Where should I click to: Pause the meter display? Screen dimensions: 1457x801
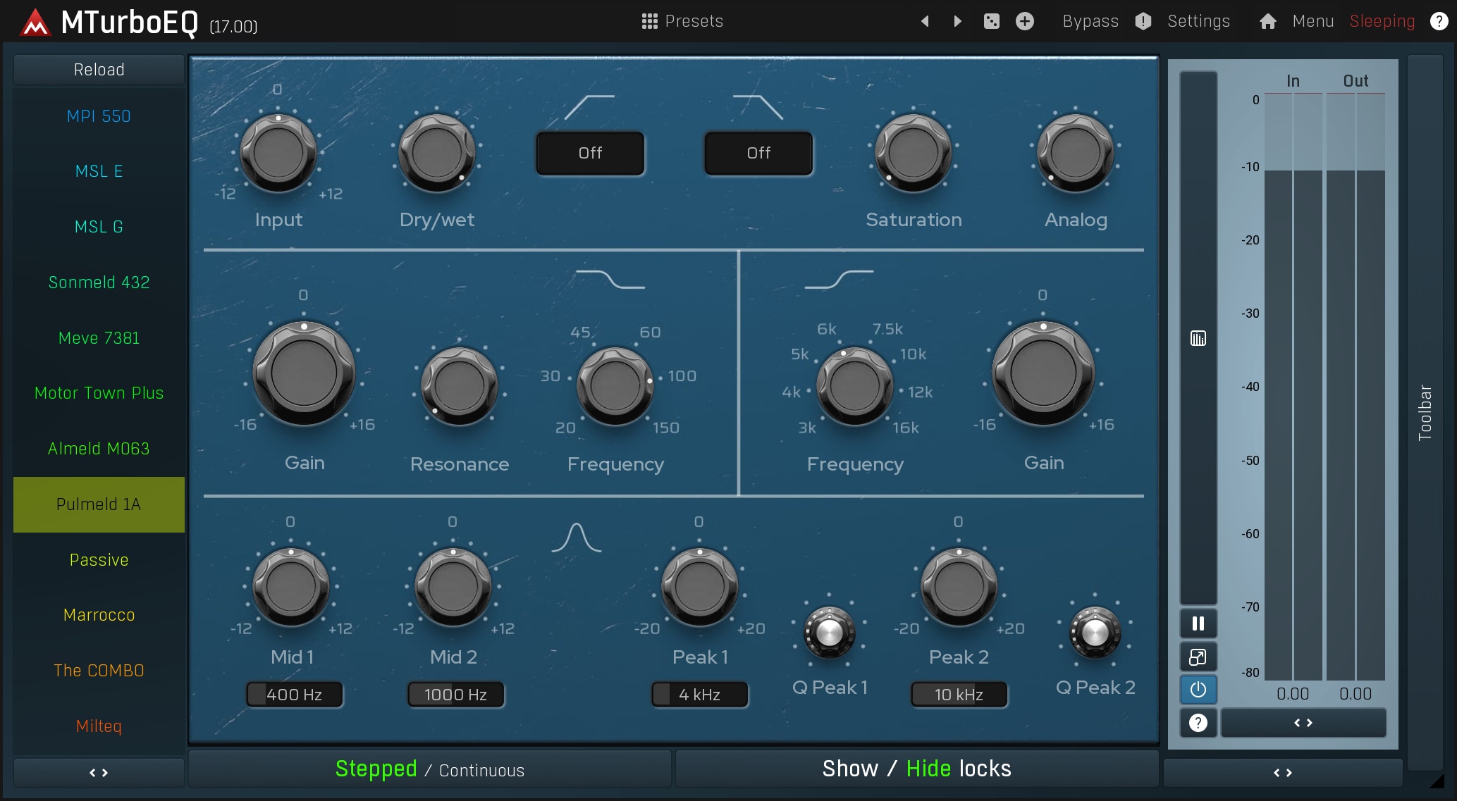[1198, 623]
